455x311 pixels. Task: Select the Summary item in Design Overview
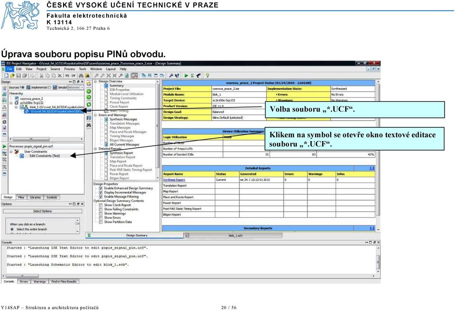click(117, 86)
